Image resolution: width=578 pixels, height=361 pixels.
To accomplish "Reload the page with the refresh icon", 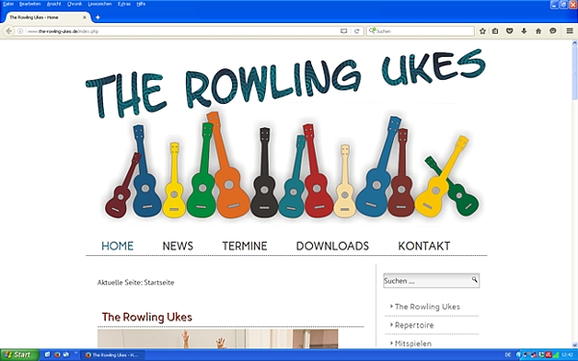I will pos(356,32).
